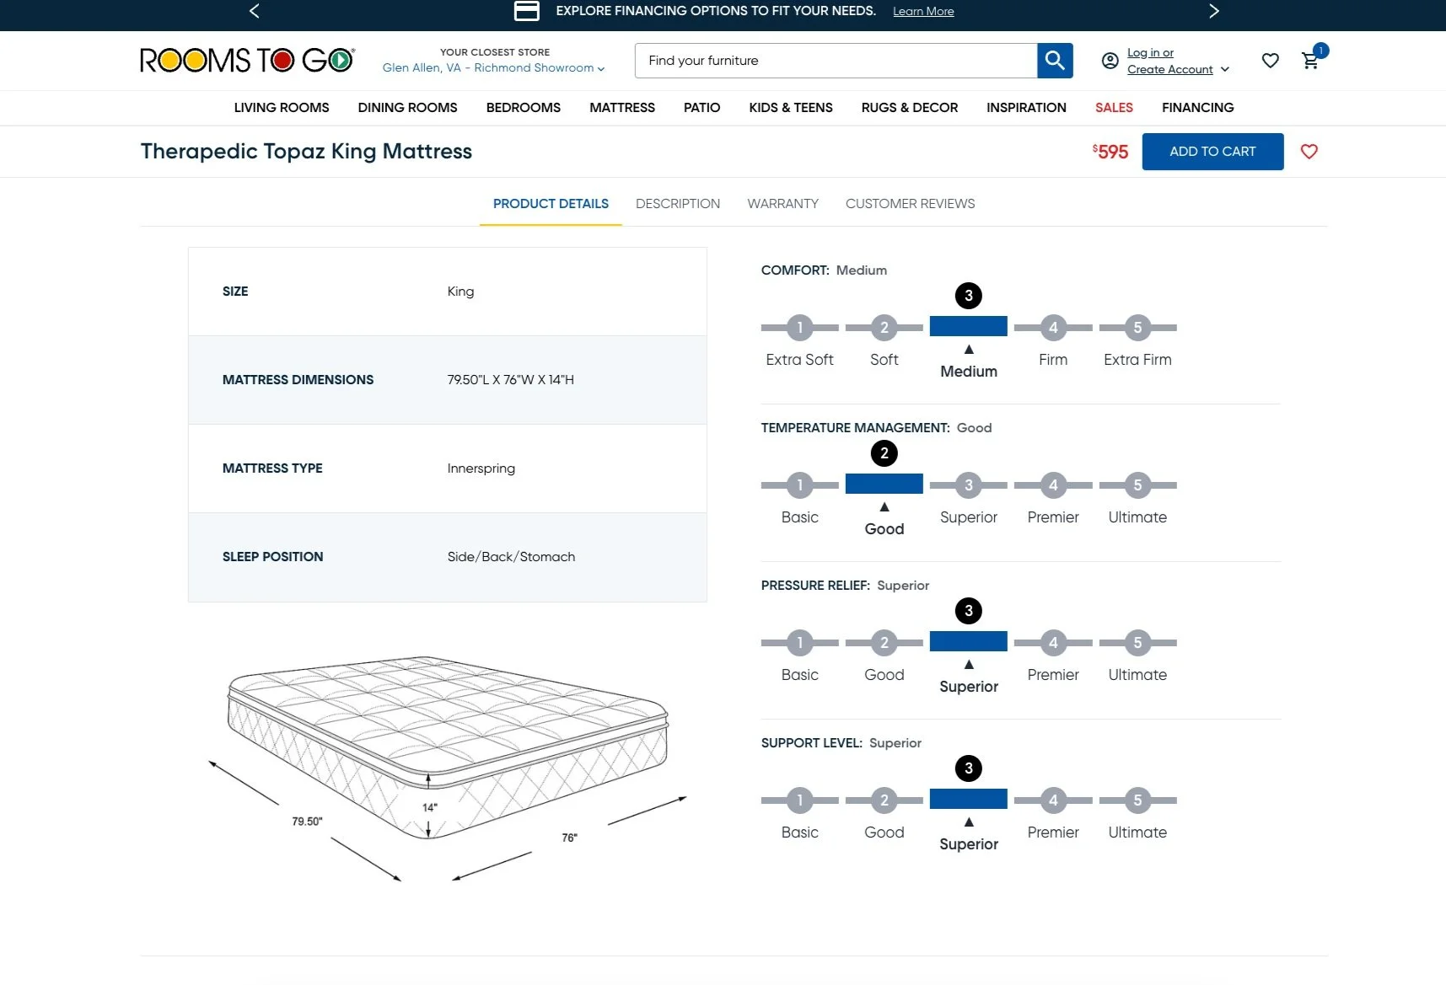The width and height of the screenshot is (1446, 985).
Task: Open the Living Rooms menu
Action: coord(282,108)
